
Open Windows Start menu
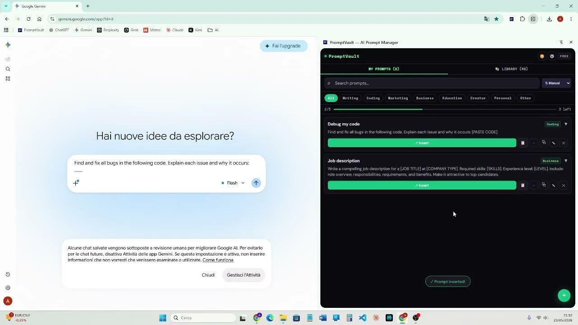(163, 318)
